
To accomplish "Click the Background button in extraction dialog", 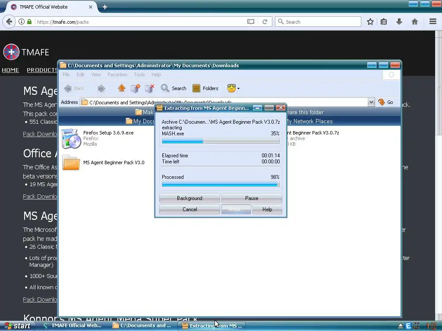I will (189, 198).
